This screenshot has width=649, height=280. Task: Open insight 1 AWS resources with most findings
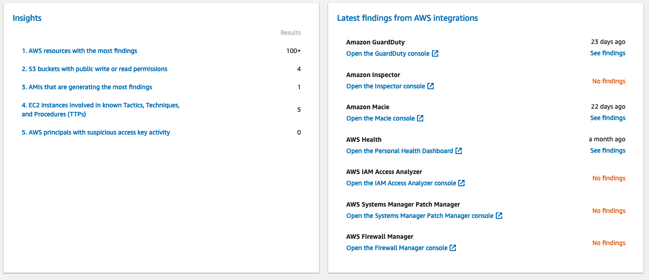pos(79,51)
